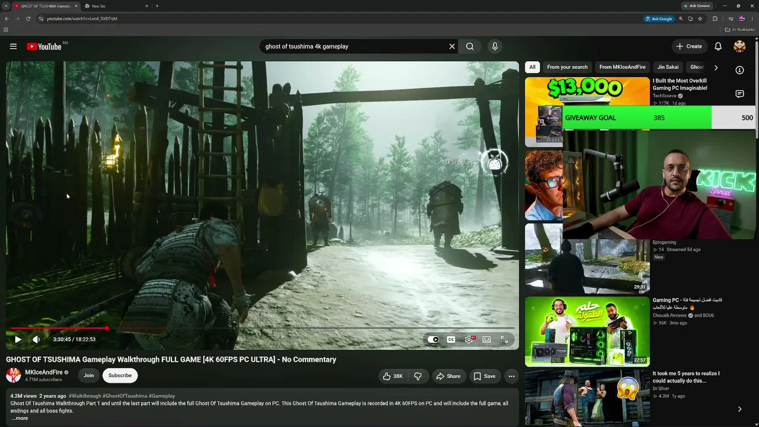This screenshot has height=427, width=759.
Task: Open 'I Built the Most Overkill Gaming PC' title
Action: click(x=681, y=84)
